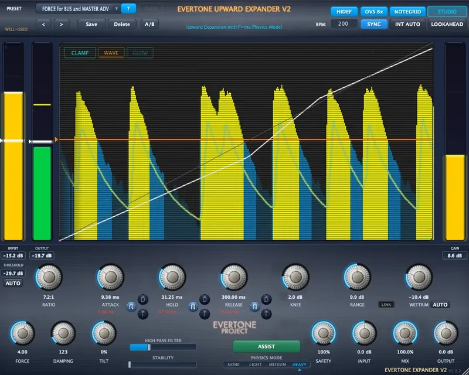The height and width of the screenshot is (375, 469).
Task: Enable LOOKAHEAD
Action: tap(447, 24)
